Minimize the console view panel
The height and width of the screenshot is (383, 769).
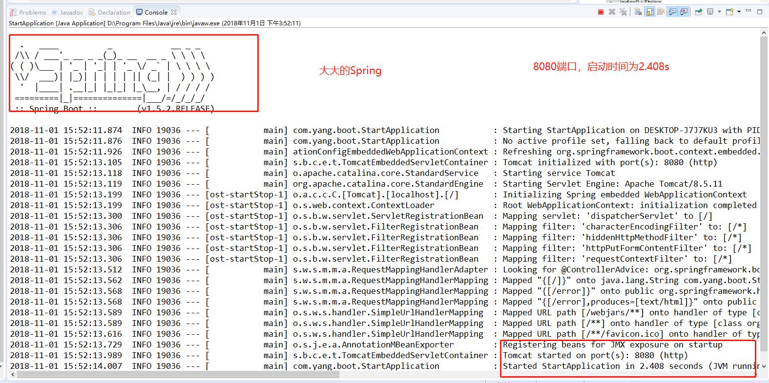(x=748, y=10)
